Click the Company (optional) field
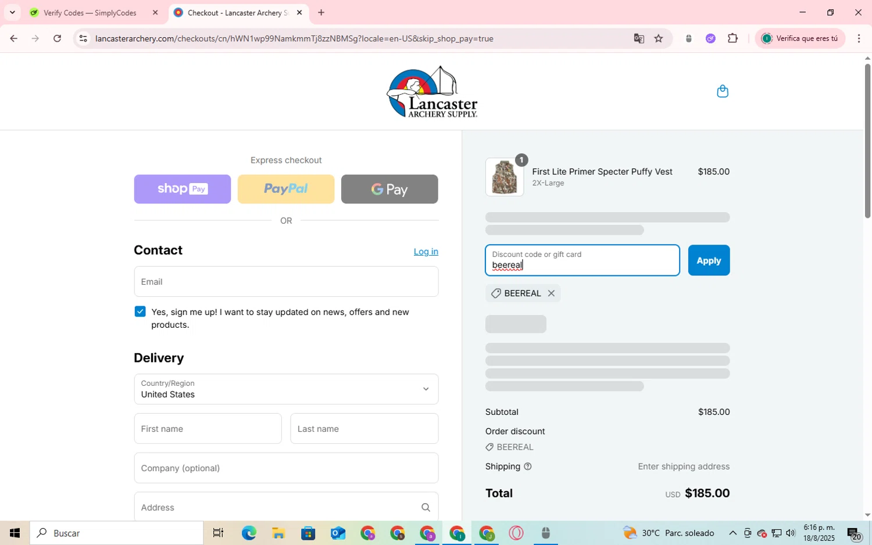 286,468
